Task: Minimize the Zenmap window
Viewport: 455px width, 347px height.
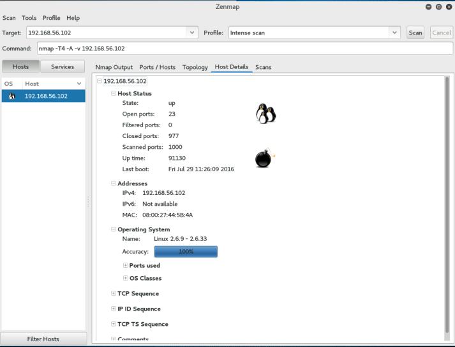Action: 428,6
